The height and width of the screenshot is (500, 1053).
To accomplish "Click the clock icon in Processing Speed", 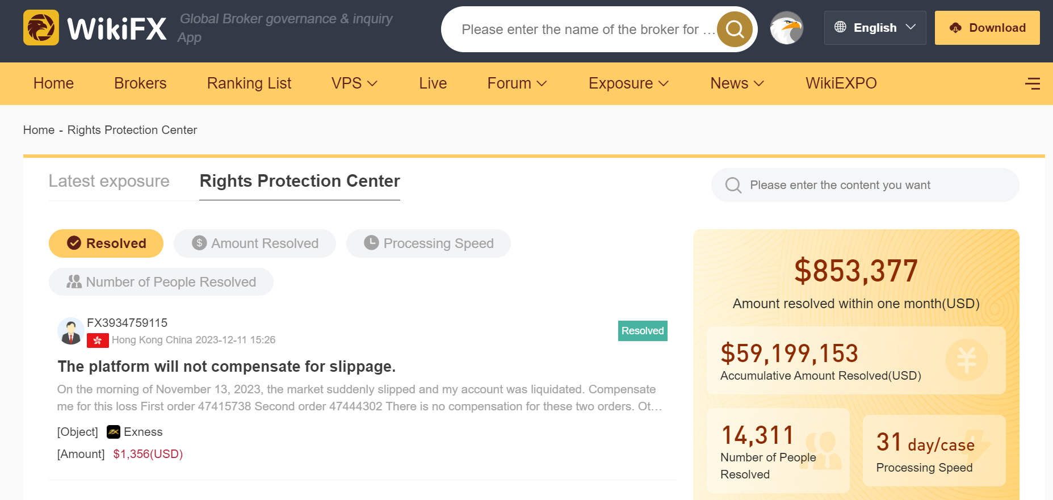I will tap(371, 242).
